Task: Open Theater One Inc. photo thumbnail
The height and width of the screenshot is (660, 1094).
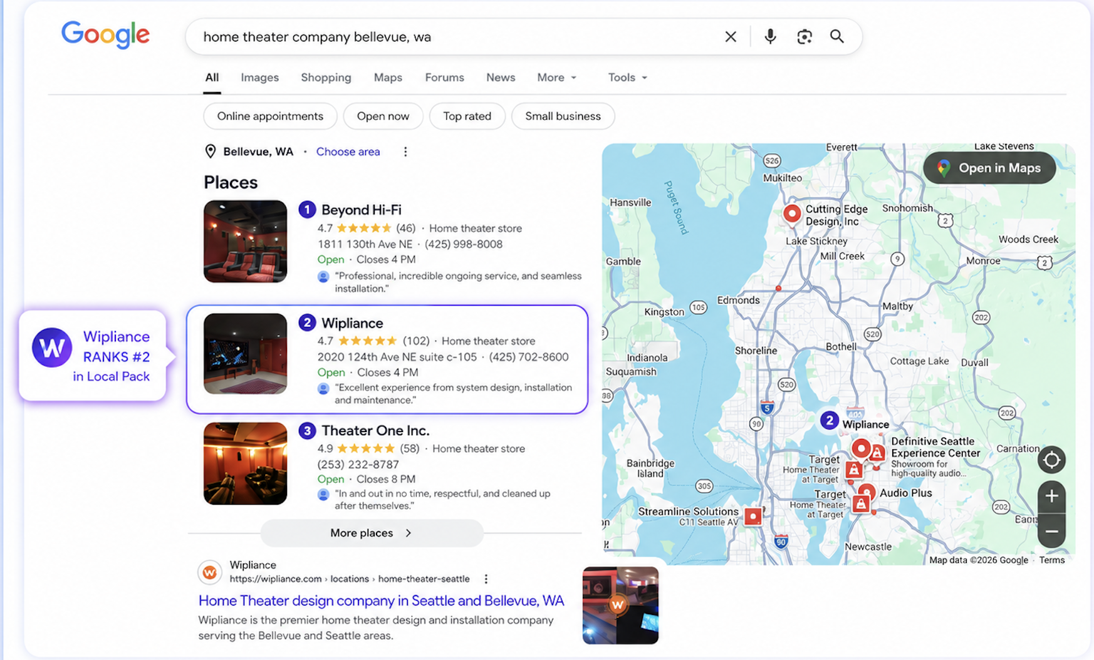Action: coord(245,463)
